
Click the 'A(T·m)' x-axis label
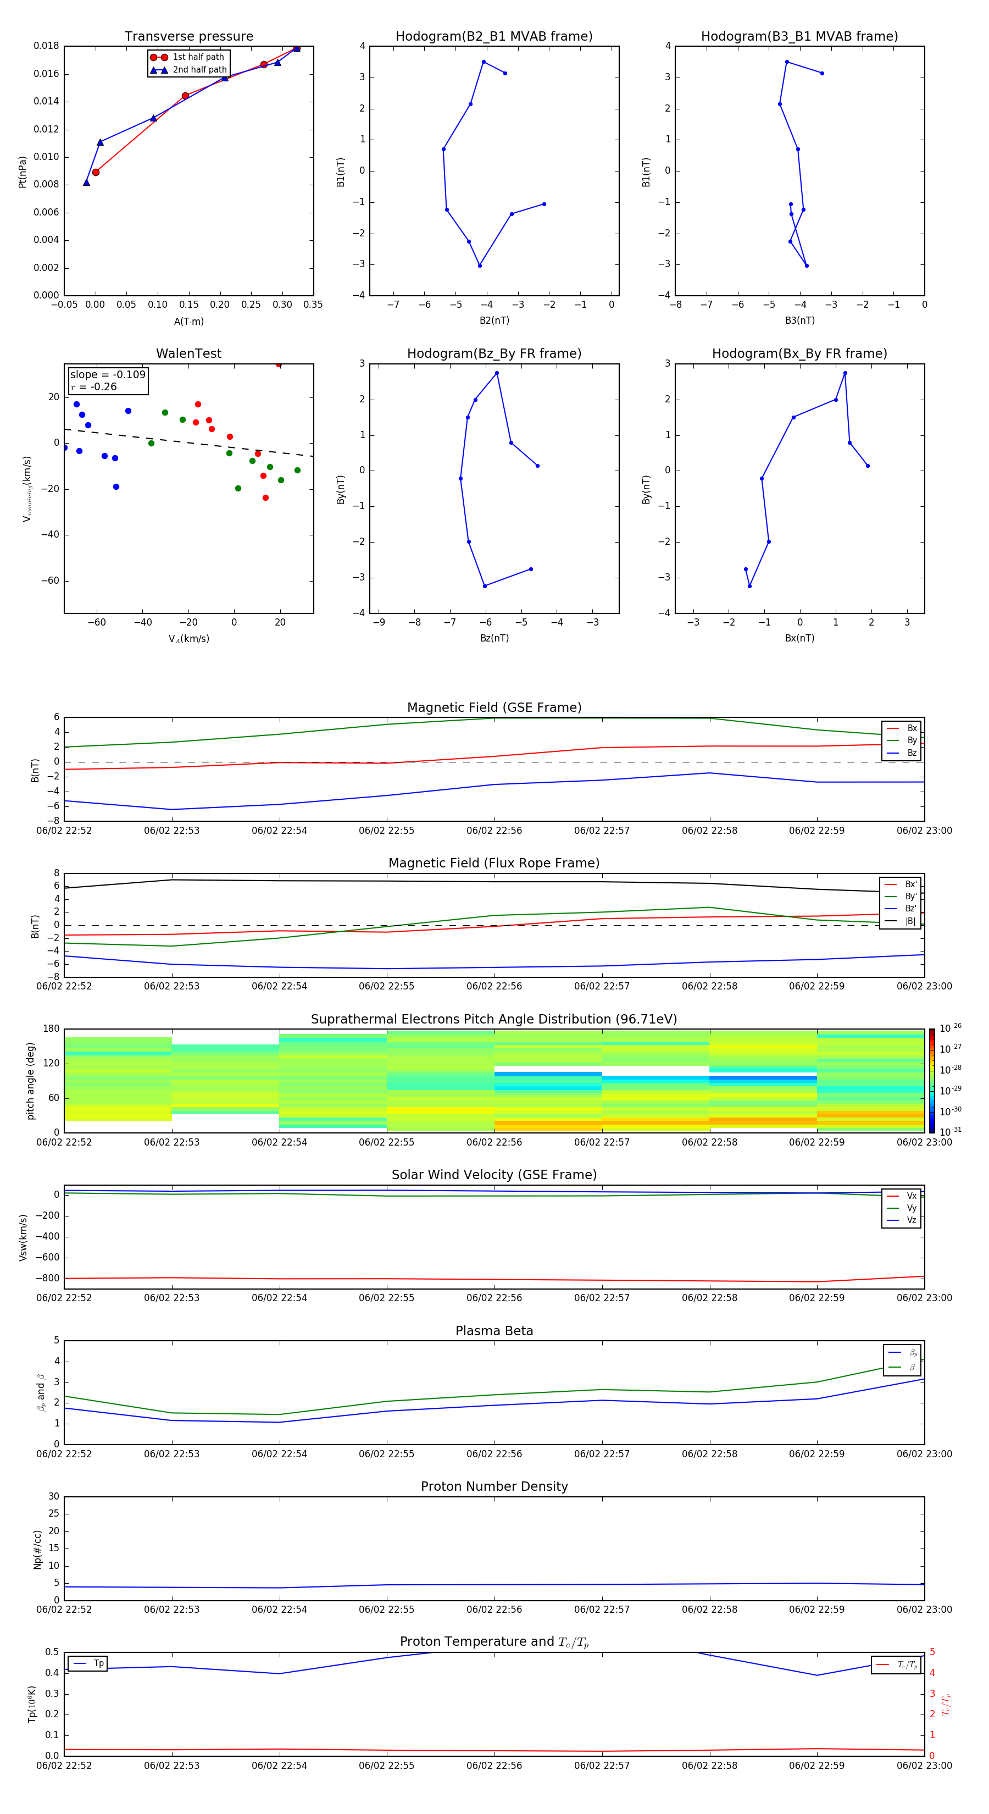pos(188,322)
